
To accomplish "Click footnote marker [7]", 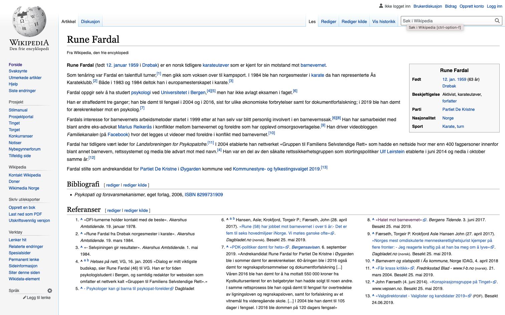I will 142,108.
